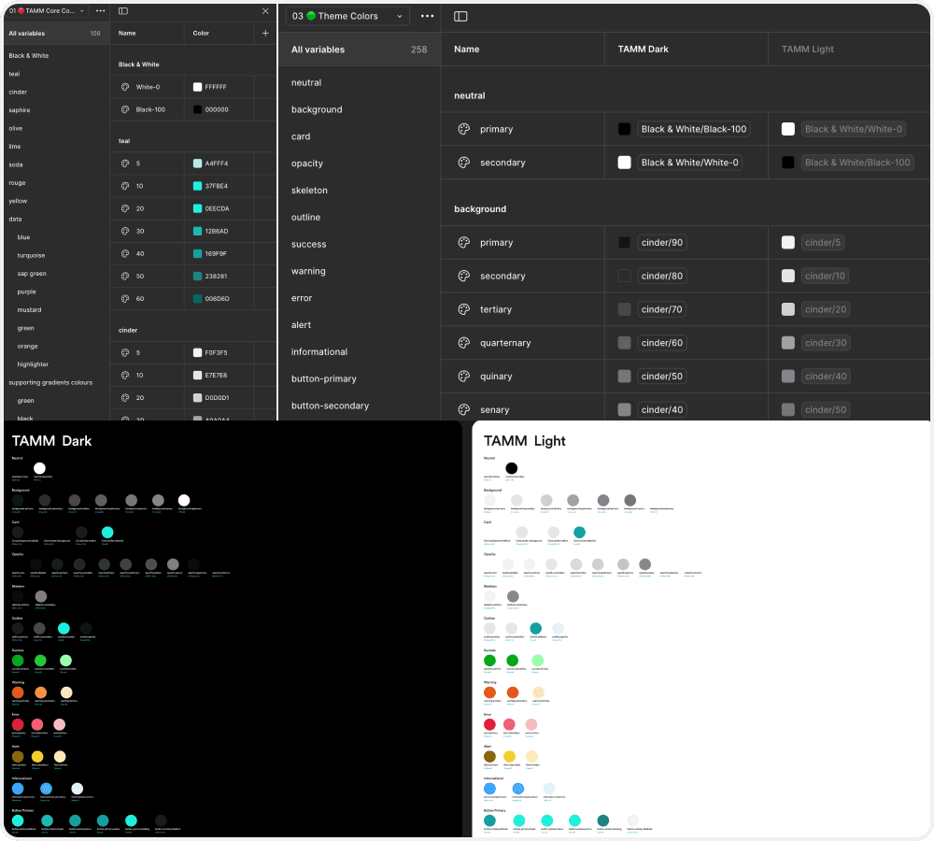The image size is (934, 841).
Task: Open the TAMM Core collection dropdown
Action: click(x=47, y=10)
